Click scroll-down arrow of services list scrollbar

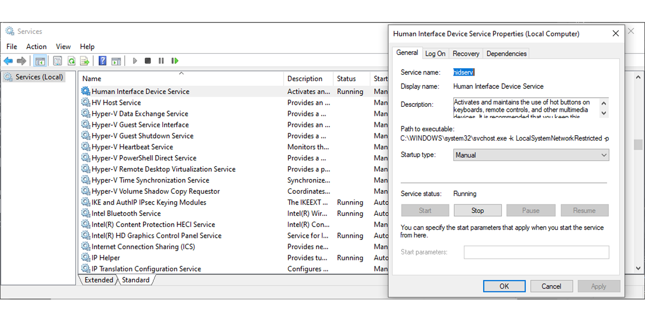point(638,268)
